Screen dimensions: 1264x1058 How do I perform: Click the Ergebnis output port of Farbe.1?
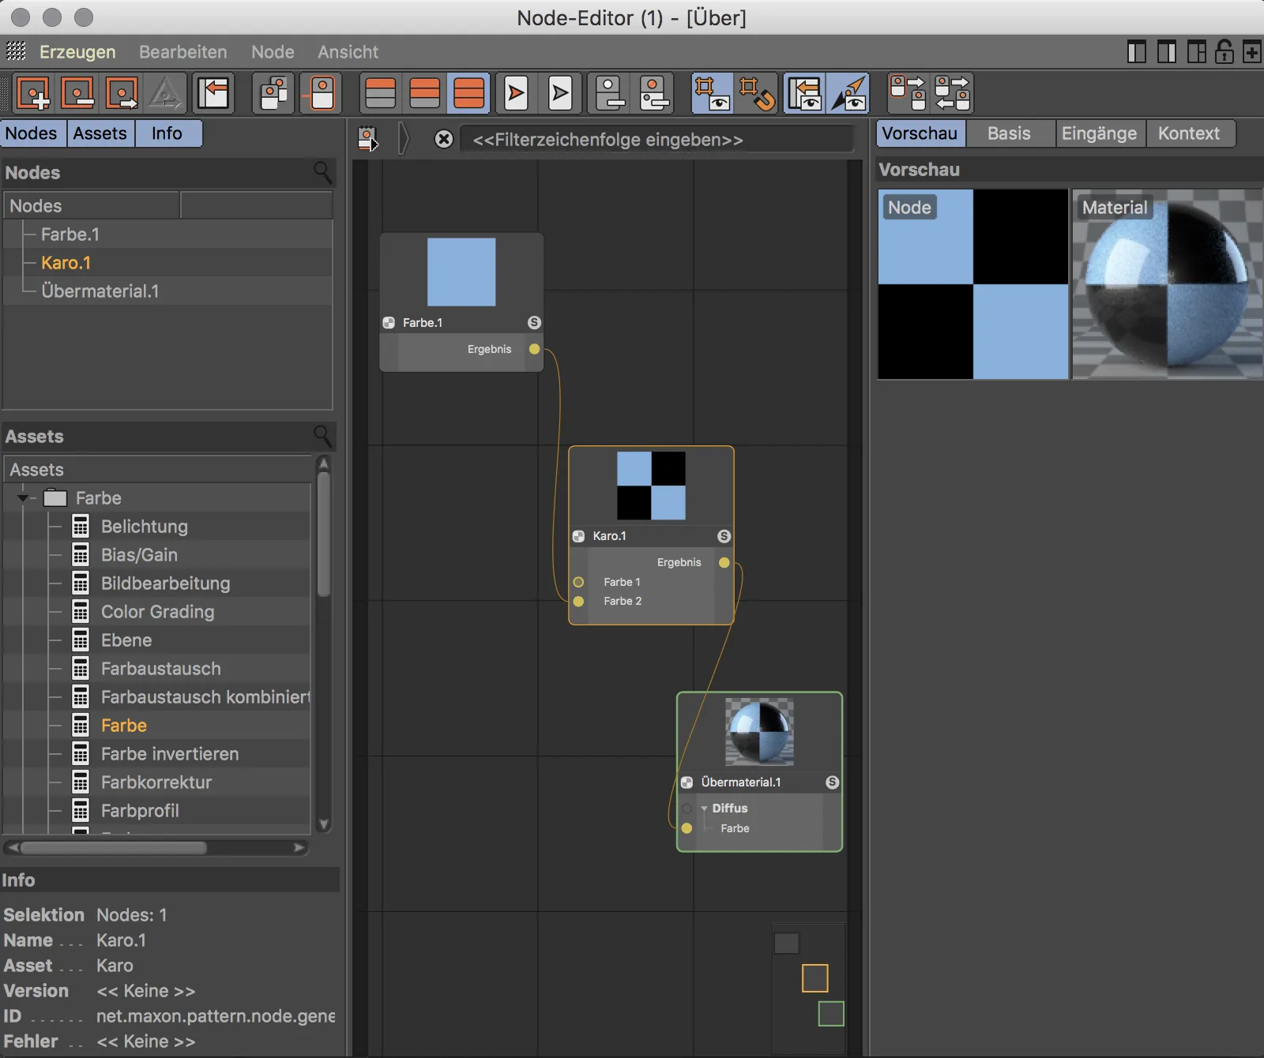pos(535,349)
